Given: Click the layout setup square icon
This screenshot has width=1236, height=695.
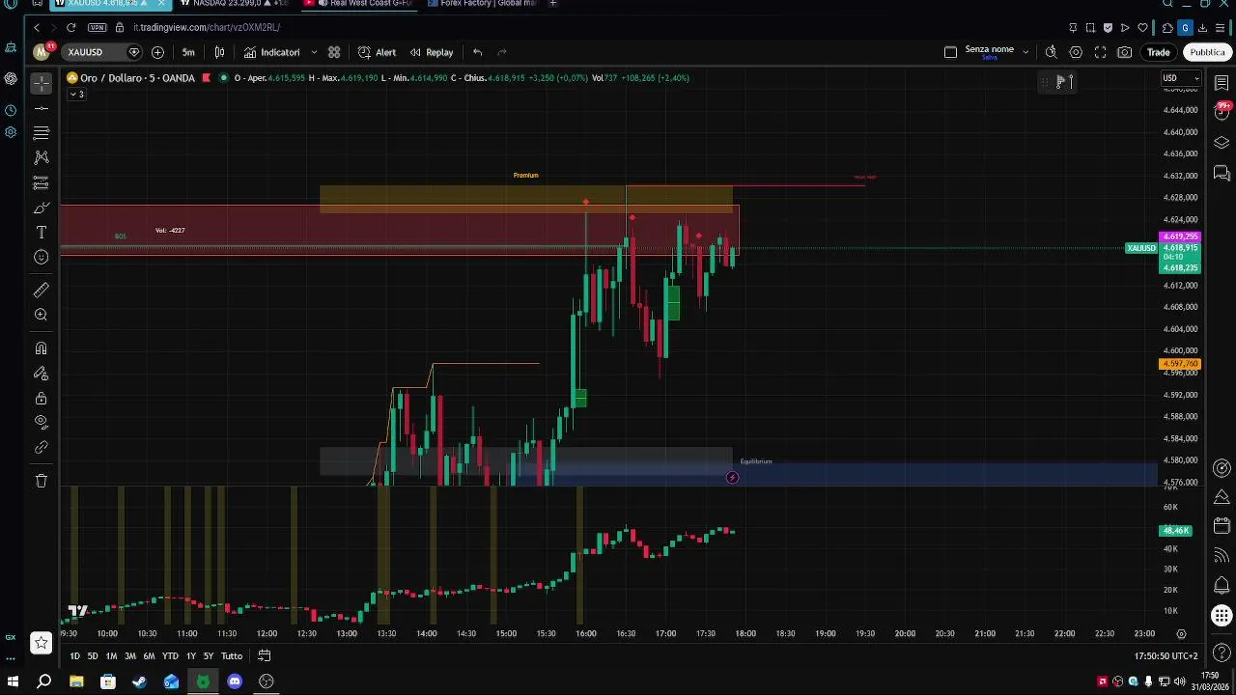Looking at the screenshot, I should 950,52.
